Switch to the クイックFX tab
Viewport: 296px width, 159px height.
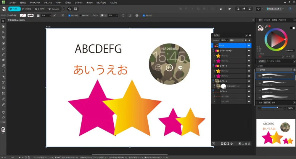click(270, 61)
